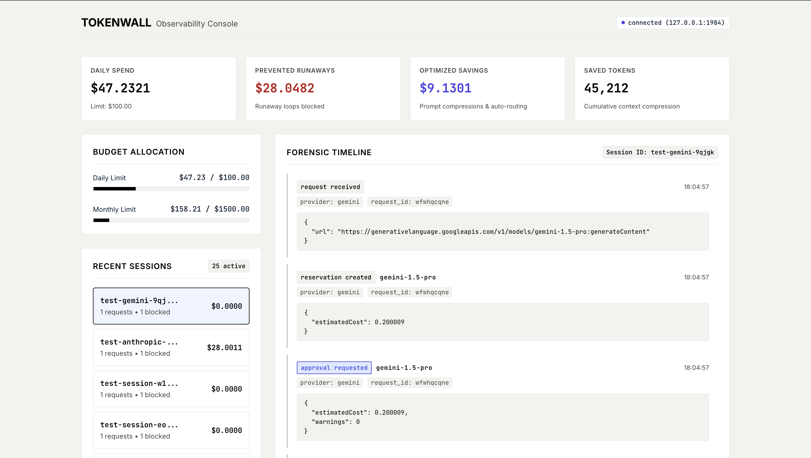Click the Budget Allocation heading
811x458 pixels.
point(139,152)
